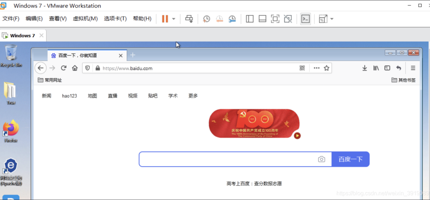Open the 文件(F) menu
The width and height of the screenshot is (430, 200).
point(11,19)
